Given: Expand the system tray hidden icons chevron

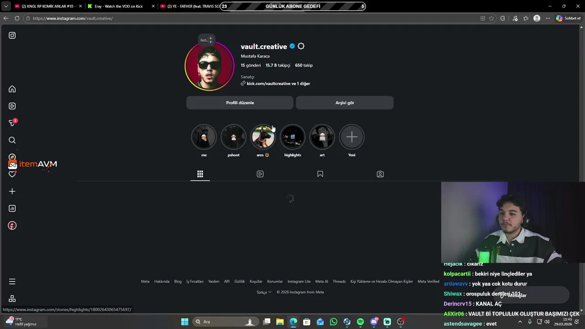Looking at the screenshot, I should [520, 322].
